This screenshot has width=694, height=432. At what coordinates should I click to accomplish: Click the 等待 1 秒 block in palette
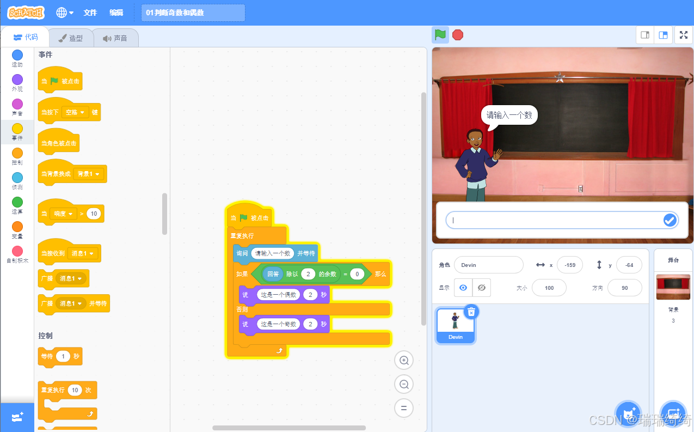click(60, 357)
